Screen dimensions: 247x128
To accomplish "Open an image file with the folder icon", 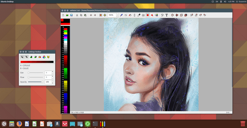I will [67, 15].
